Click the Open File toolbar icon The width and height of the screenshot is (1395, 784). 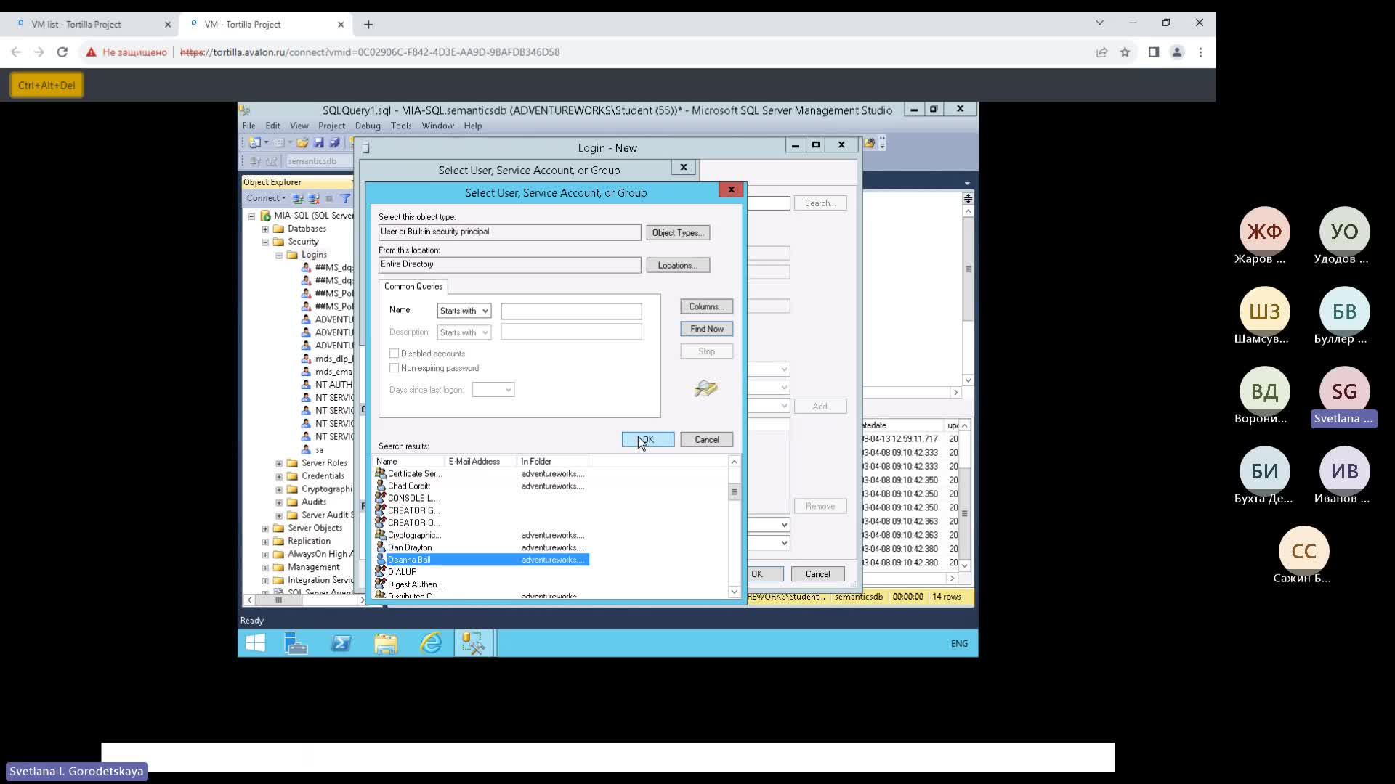[x=302, y=143]
